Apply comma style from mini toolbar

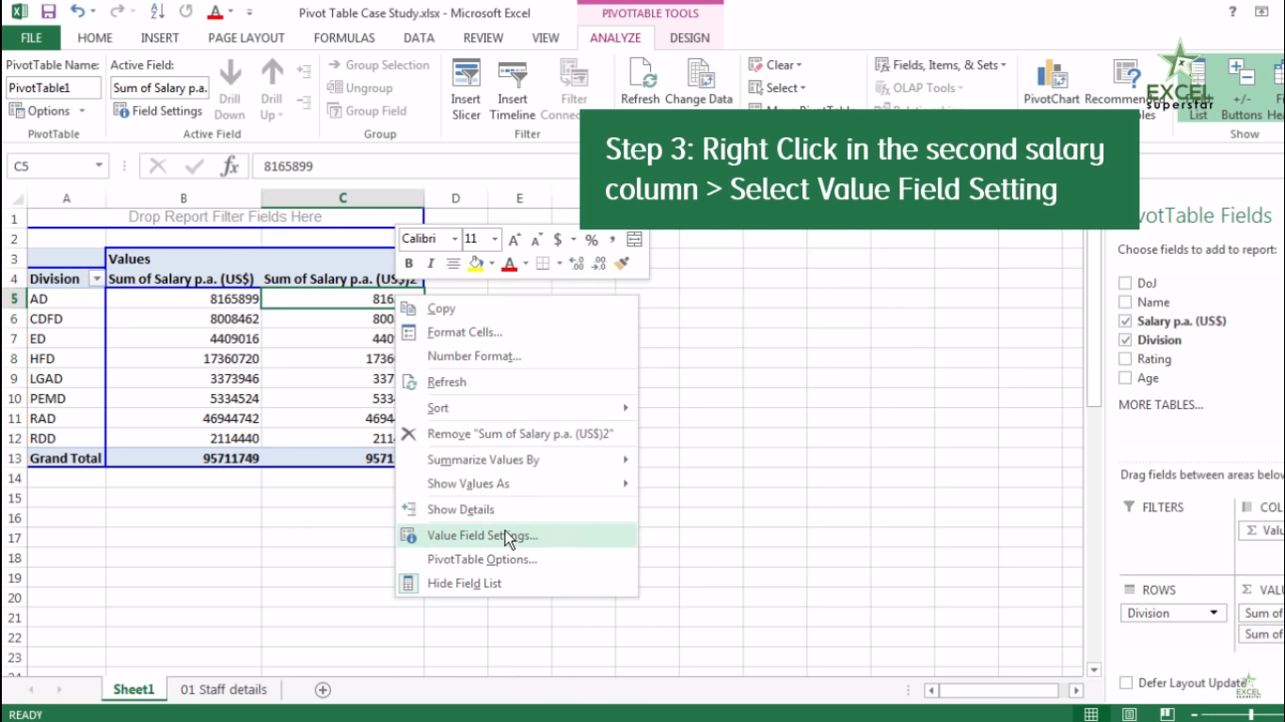click(612, 240)
